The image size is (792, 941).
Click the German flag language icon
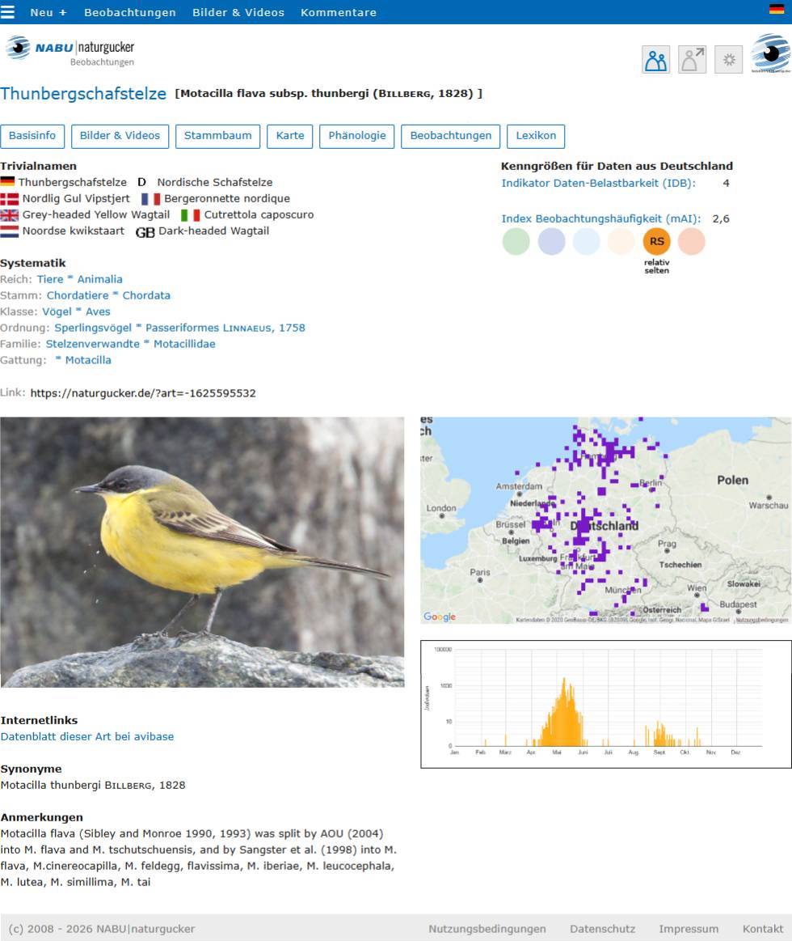pyautogui.click(x=777, y=9)
